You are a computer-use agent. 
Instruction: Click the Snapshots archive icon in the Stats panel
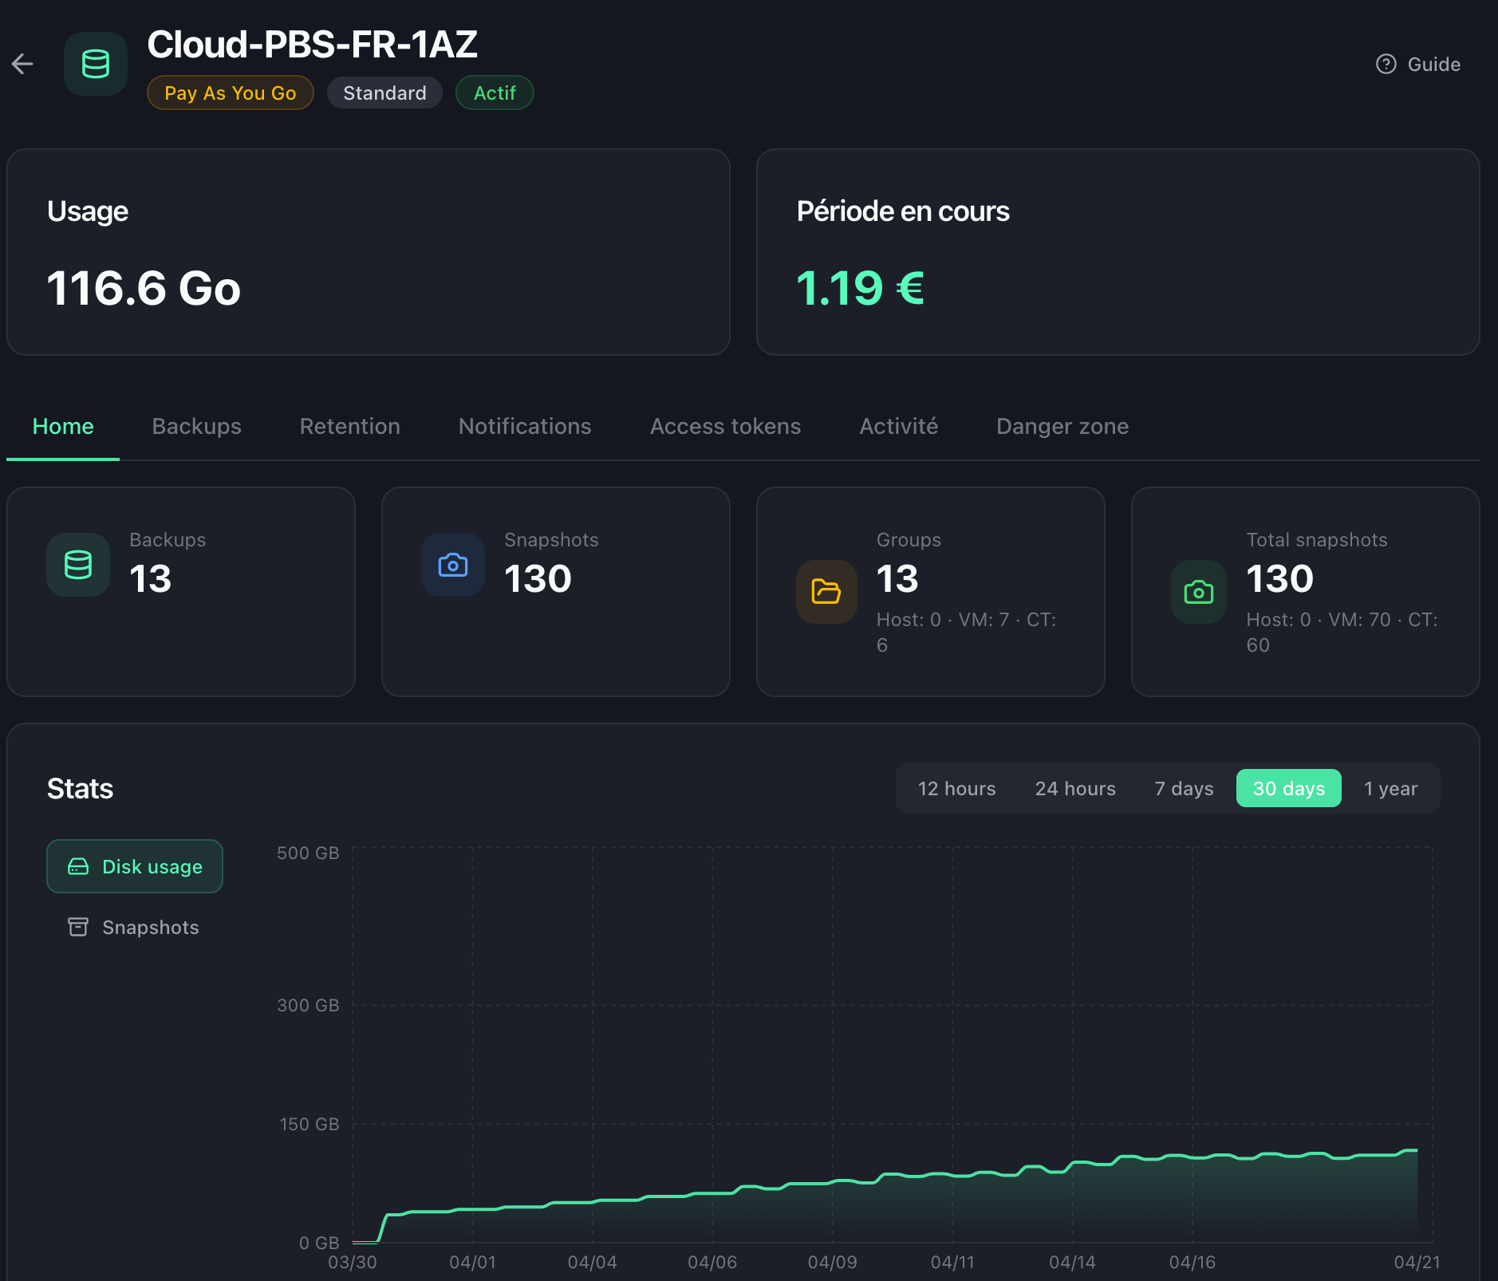point(77,927)
